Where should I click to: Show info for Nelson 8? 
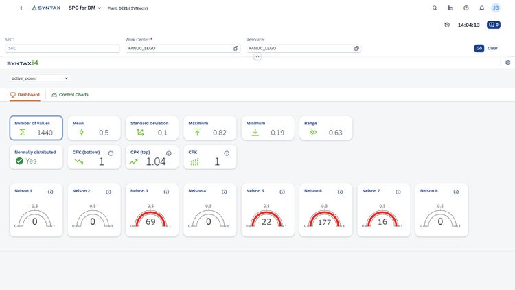pos(456,192)
